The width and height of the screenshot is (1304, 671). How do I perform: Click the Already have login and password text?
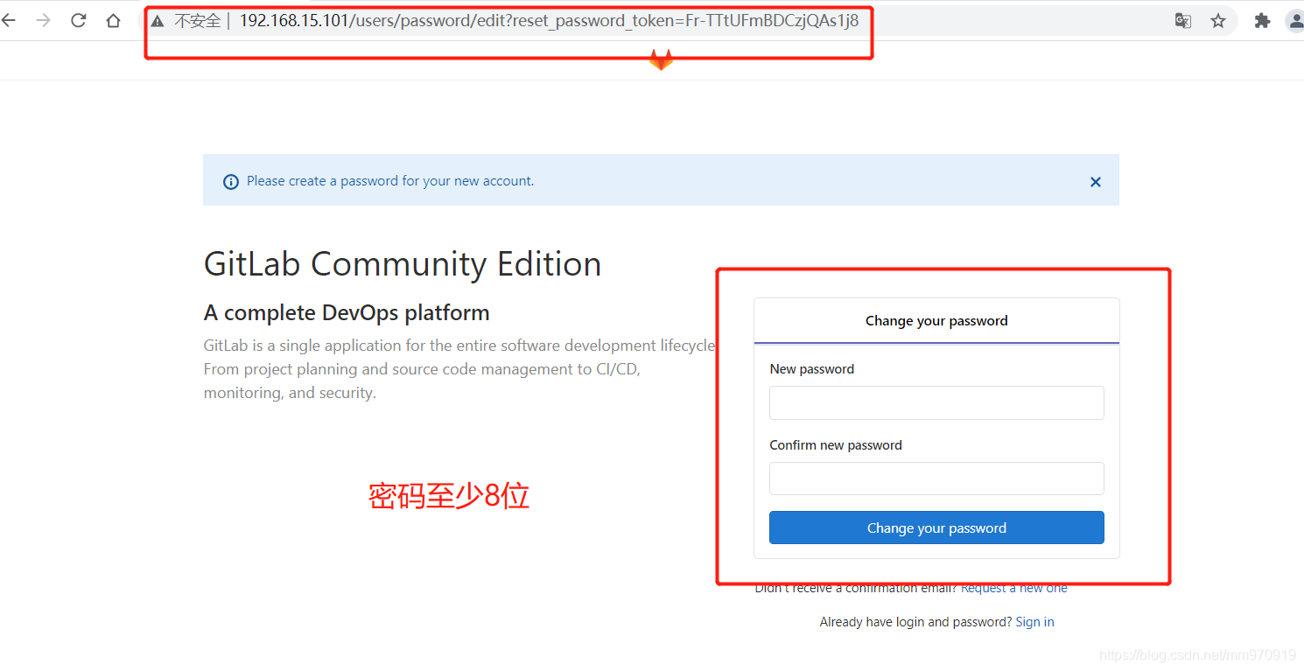pyautogui.click(x=915, y=622)
